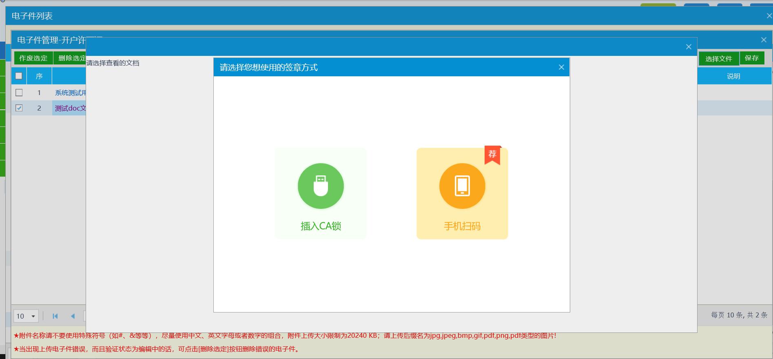Choose the green USB CA lock icon

point(321,186)
